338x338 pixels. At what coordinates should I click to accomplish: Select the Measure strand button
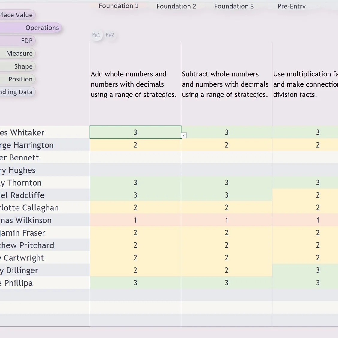tap(17, 54)
